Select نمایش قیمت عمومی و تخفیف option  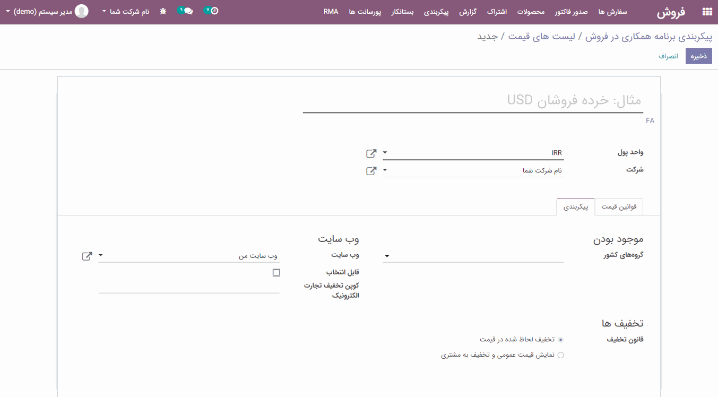[x=561, y=356]
